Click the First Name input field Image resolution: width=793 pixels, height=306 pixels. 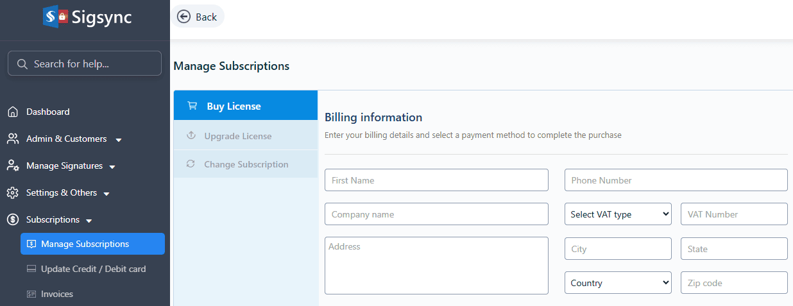(436, 180)
